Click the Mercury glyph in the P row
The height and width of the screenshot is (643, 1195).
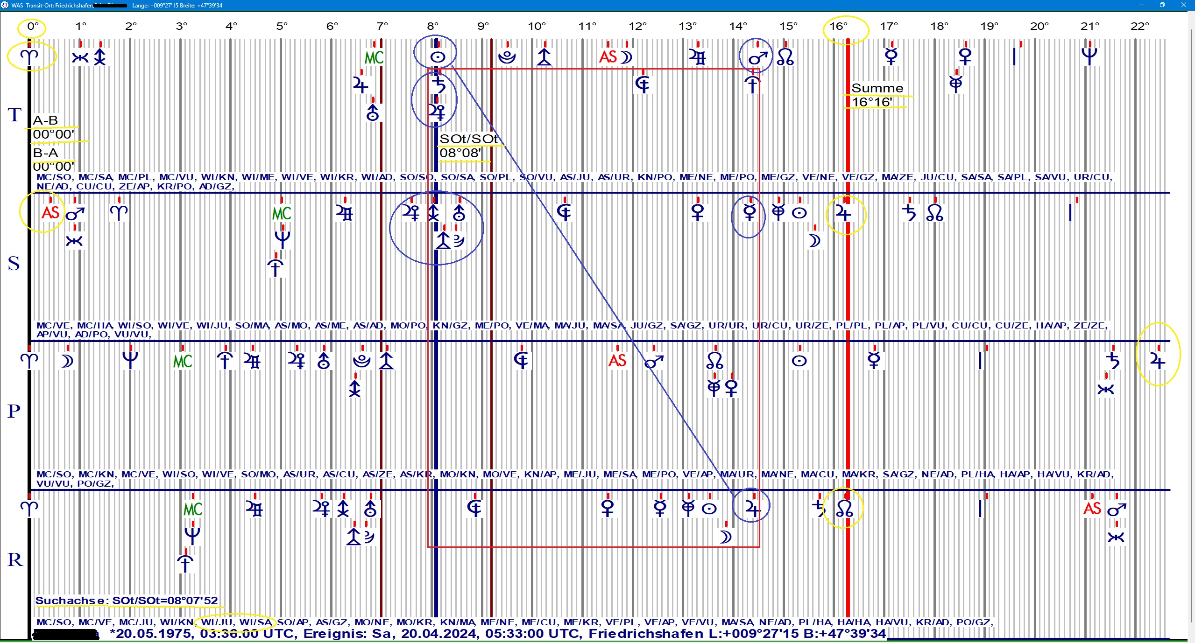click(874, 361)
